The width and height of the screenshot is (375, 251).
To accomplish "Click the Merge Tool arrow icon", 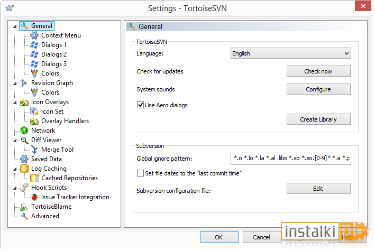I will click(x=34, y=150).
